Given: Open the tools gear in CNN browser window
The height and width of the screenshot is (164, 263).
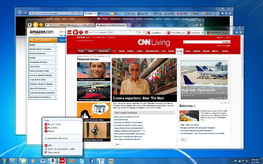Looking at the screenshot, I should pos(241,32).
